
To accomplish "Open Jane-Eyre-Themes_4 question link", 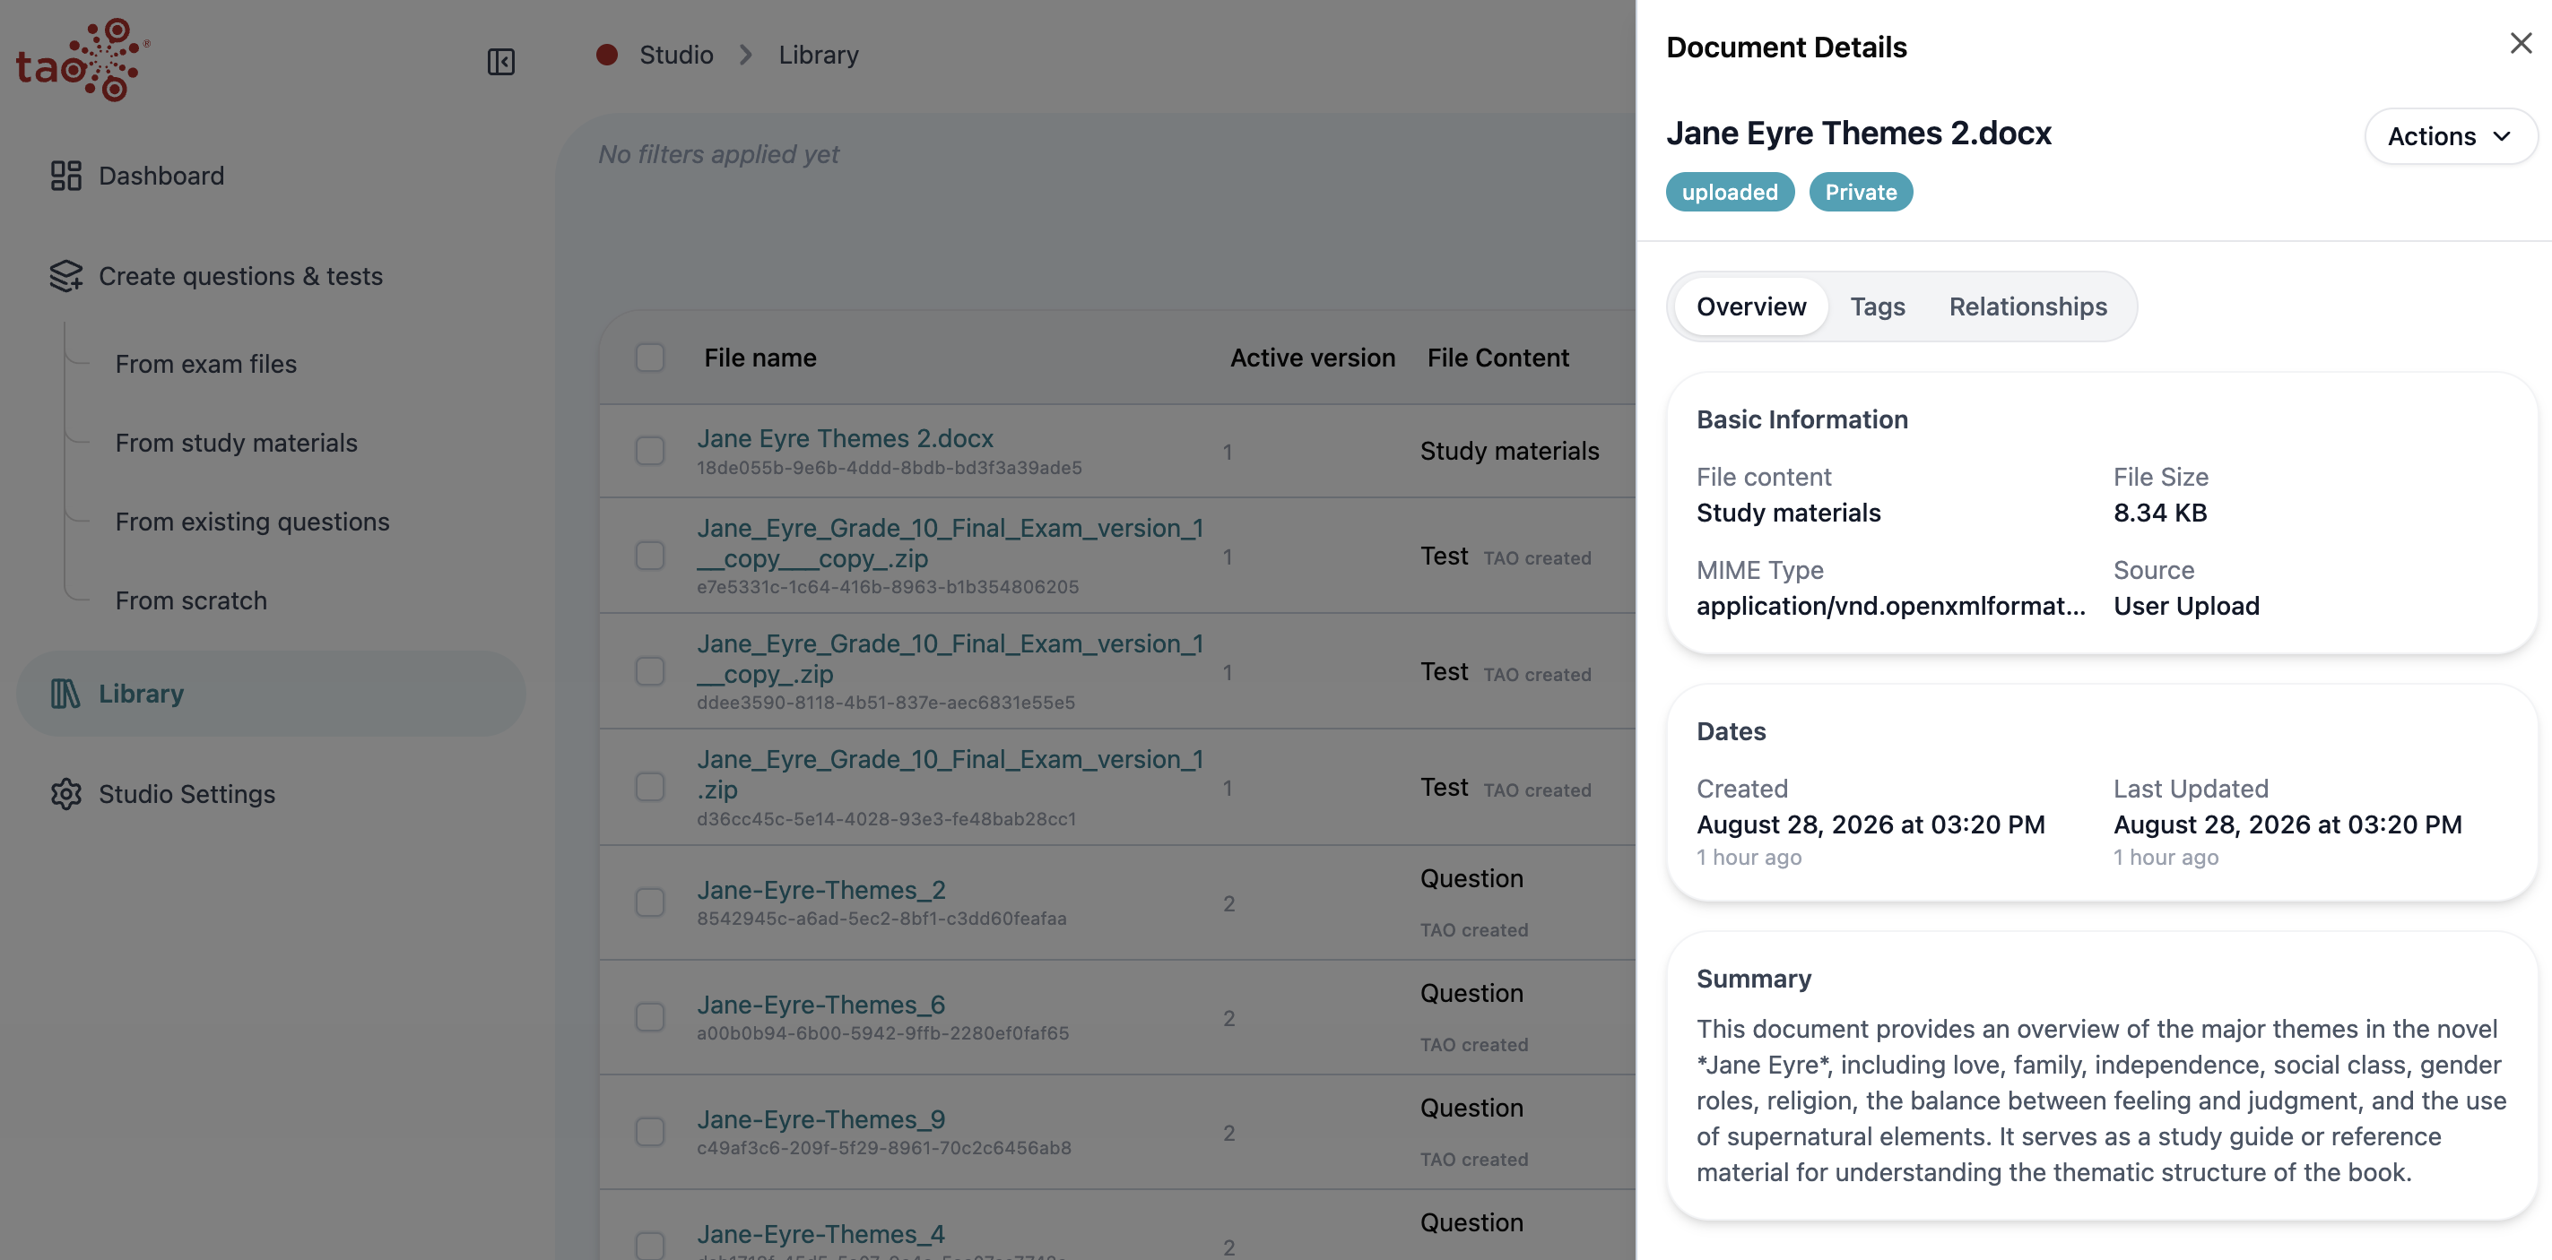I will 821,1234.
